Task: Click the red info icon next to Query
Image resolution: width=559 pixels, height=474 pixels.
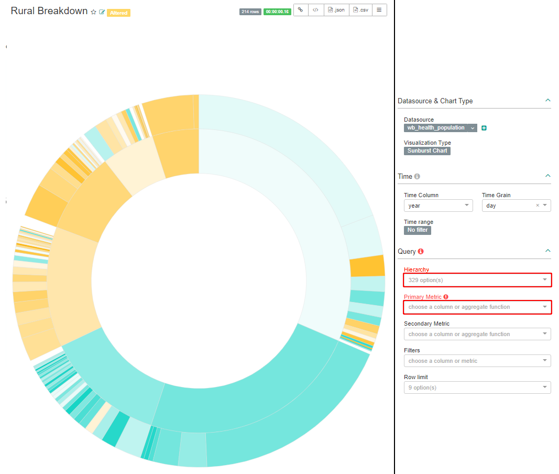Action: [421, 252]
